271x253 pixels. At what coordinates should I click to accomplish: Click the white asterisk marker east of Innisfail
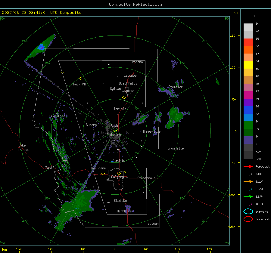(x=143, y=103)
